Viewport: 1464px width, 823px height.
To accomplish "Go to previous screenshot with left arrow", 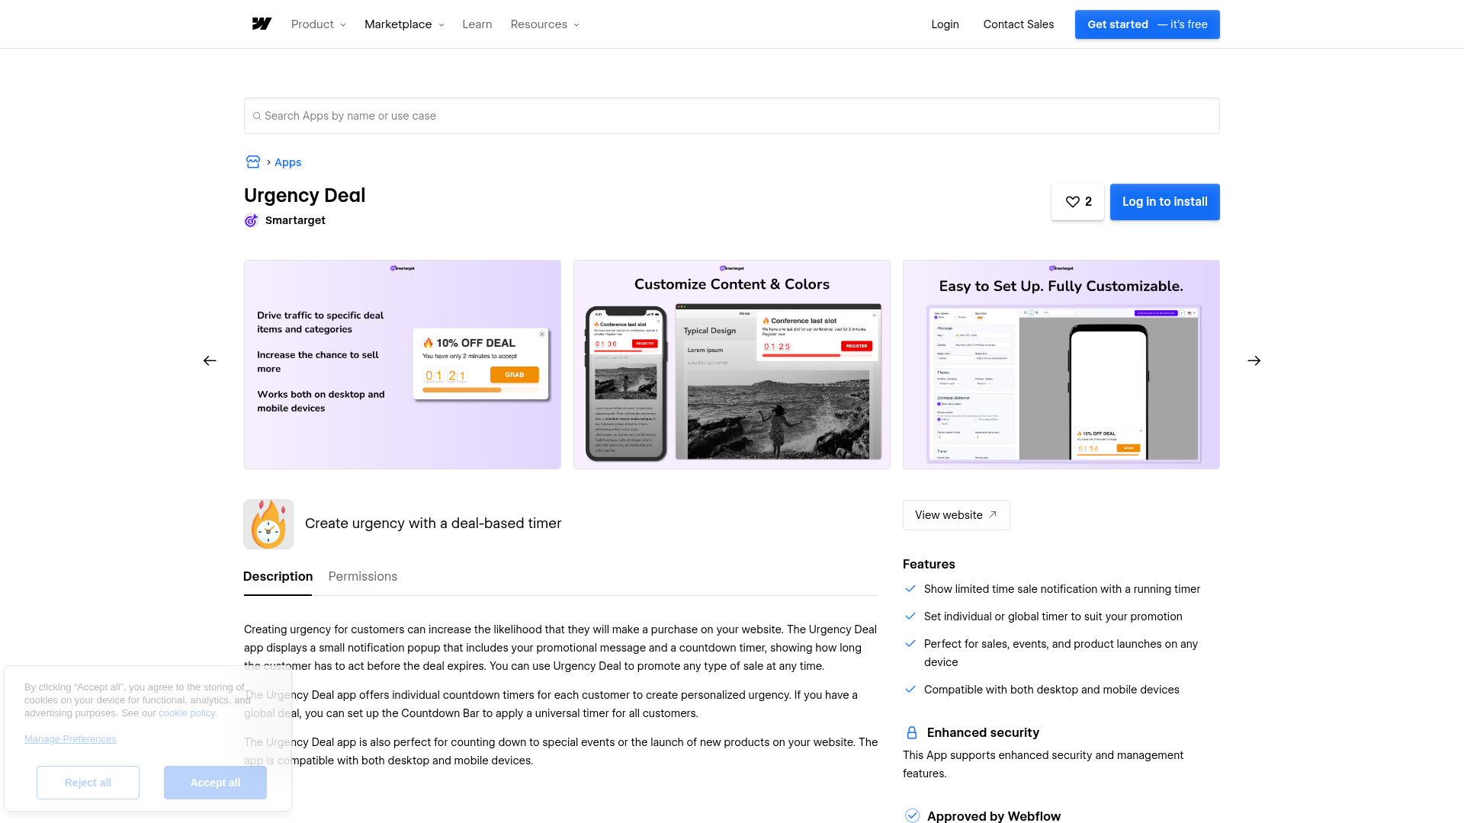I will pyautogui.click(x=210, y=360).
